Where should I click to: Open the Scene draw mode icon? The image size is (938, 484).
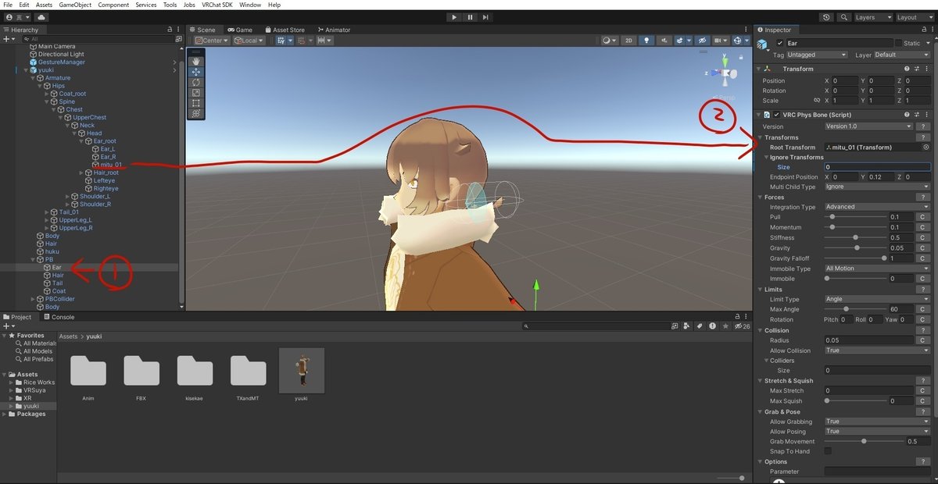click(609, 41)
